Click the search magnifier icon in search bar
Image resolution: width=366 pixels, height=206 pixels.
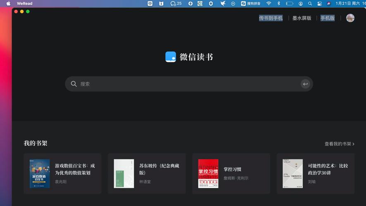[x=74, y=84]
